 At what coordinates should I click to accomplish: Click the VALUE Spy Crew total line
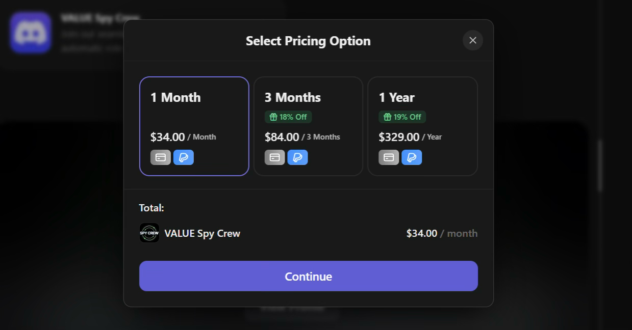click(x=202, y=233)
